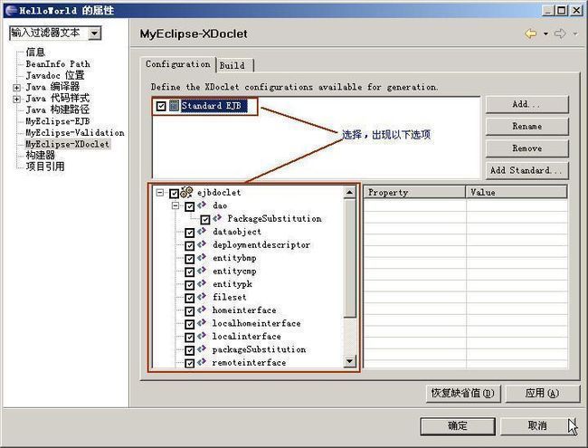The height and width of the screenshot is (448, 588).
Task: Click the entitycmp subtask icon
Action: point(202,271)
